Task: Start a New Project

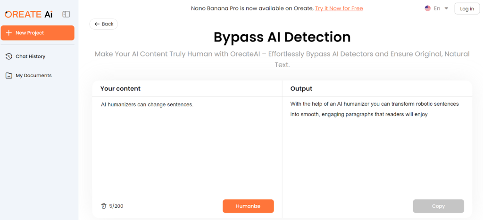Action: [x=37, y=33]
